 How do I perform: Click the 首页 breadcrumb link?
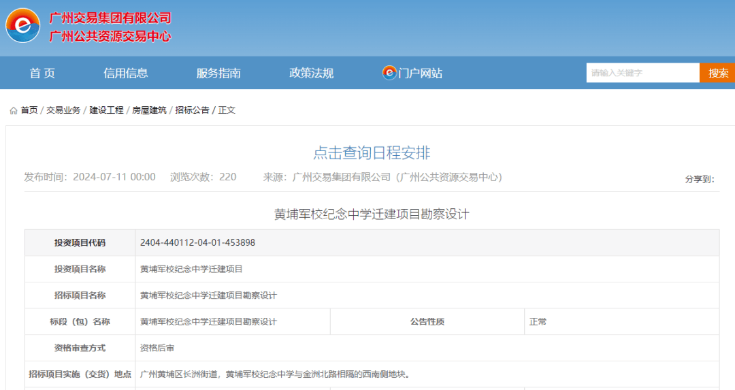click(29, 110)
